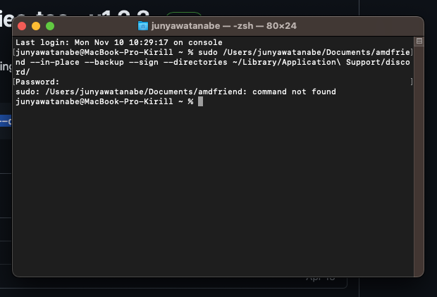The image size is (437, 297).
Task: Click the split pane icon in Terminal
Action: [x=419, y=42]
